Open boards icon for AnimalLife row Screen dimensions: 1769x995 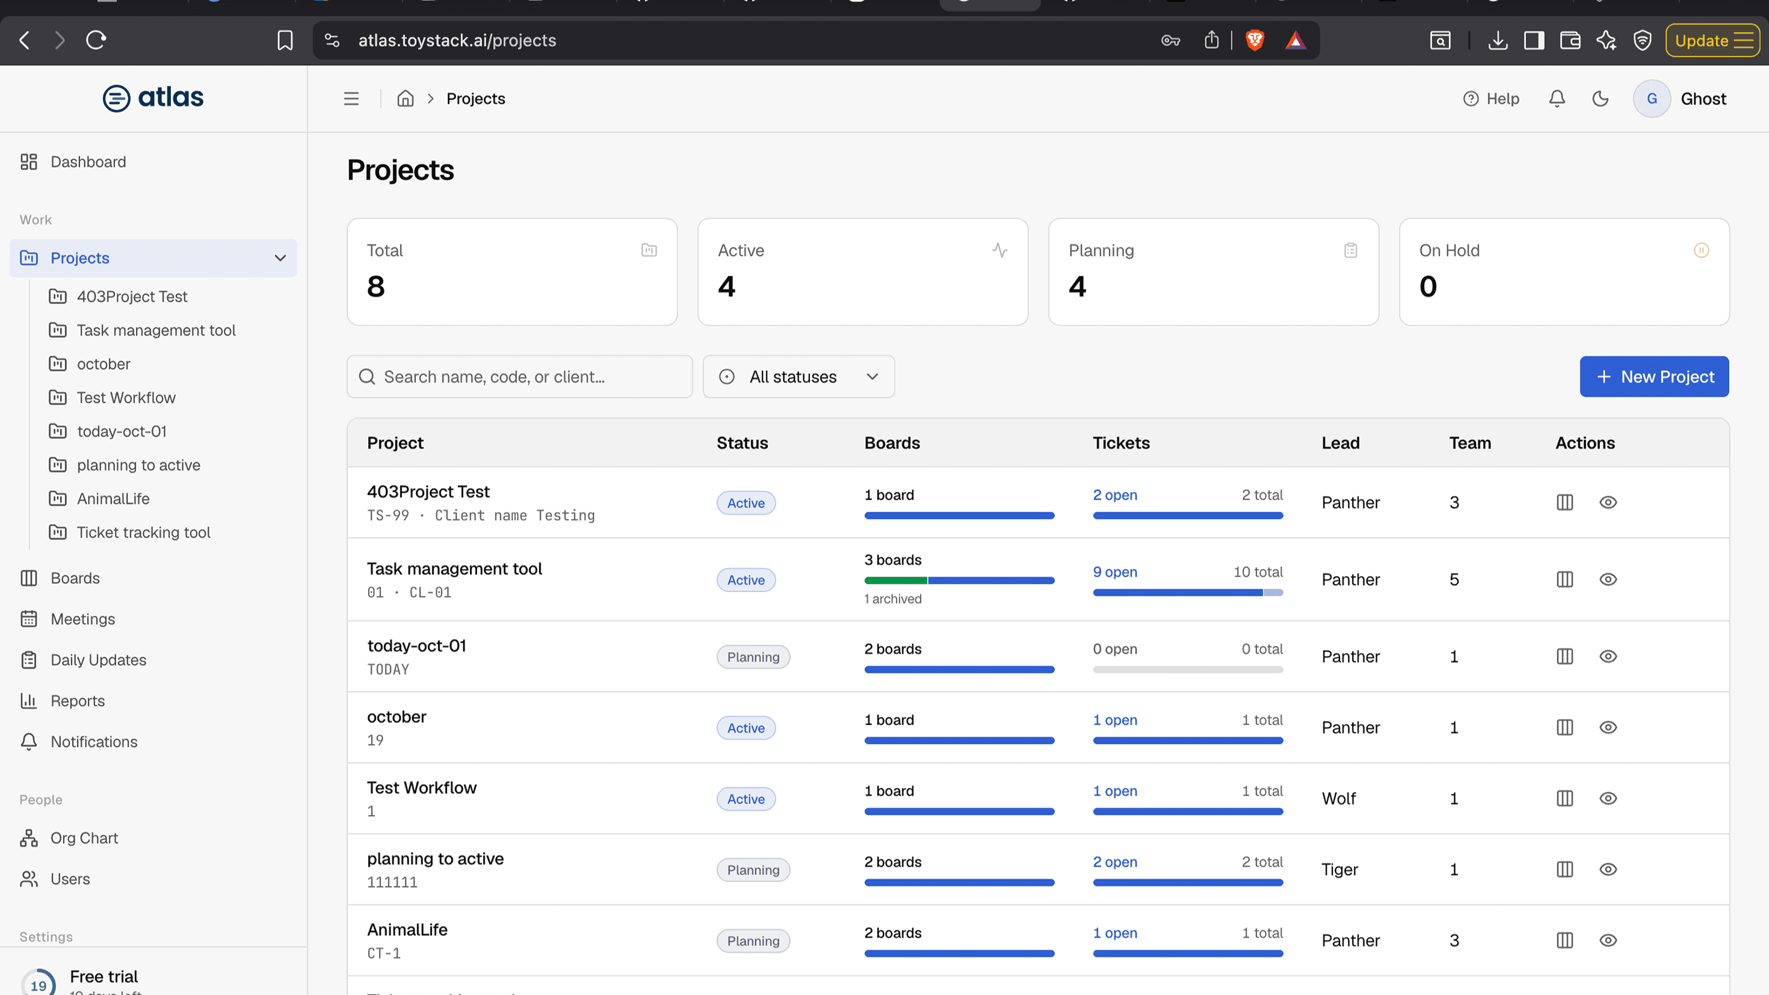click(1564, 940)
